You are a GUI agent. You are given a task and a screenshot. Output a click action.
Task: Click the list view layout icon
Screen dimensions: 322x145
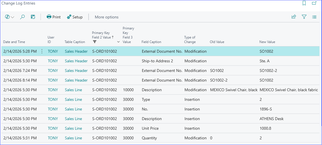click(x=314, y=17)
